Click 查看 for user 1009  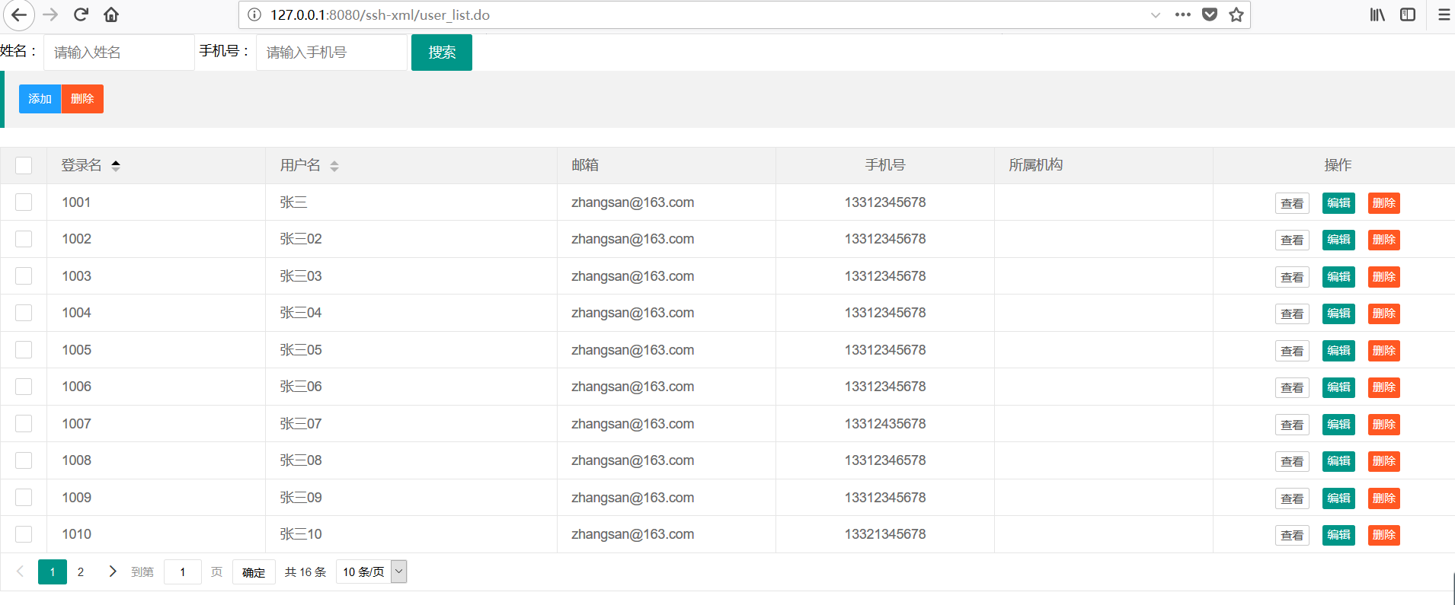(1292, 498)
